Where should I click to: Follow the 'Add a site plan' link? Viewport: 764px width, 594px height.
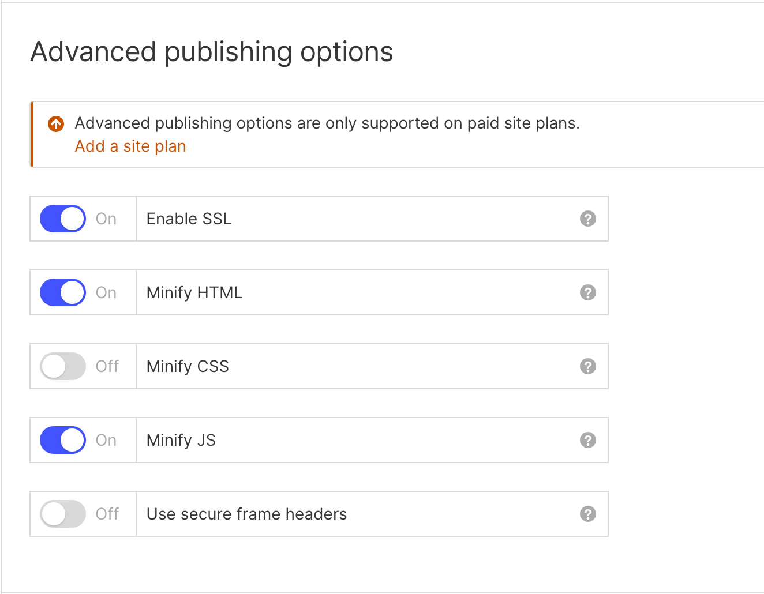point(130,146)
